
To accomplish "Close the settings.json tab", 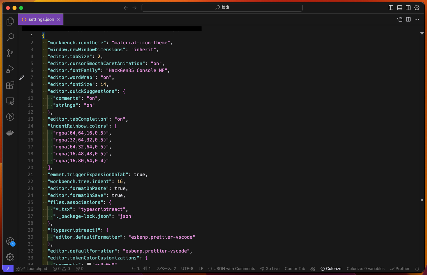I will [59, 20].
